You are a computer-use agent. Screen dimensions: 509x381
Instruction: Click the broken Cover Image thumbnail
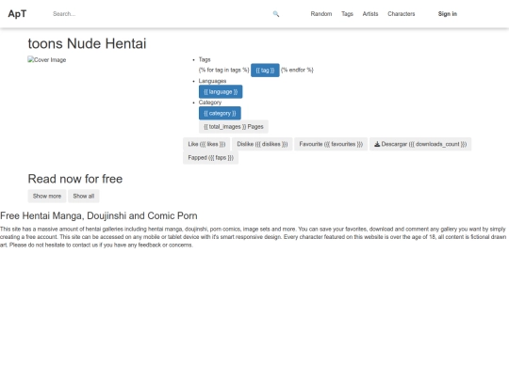tap(47, 60)
